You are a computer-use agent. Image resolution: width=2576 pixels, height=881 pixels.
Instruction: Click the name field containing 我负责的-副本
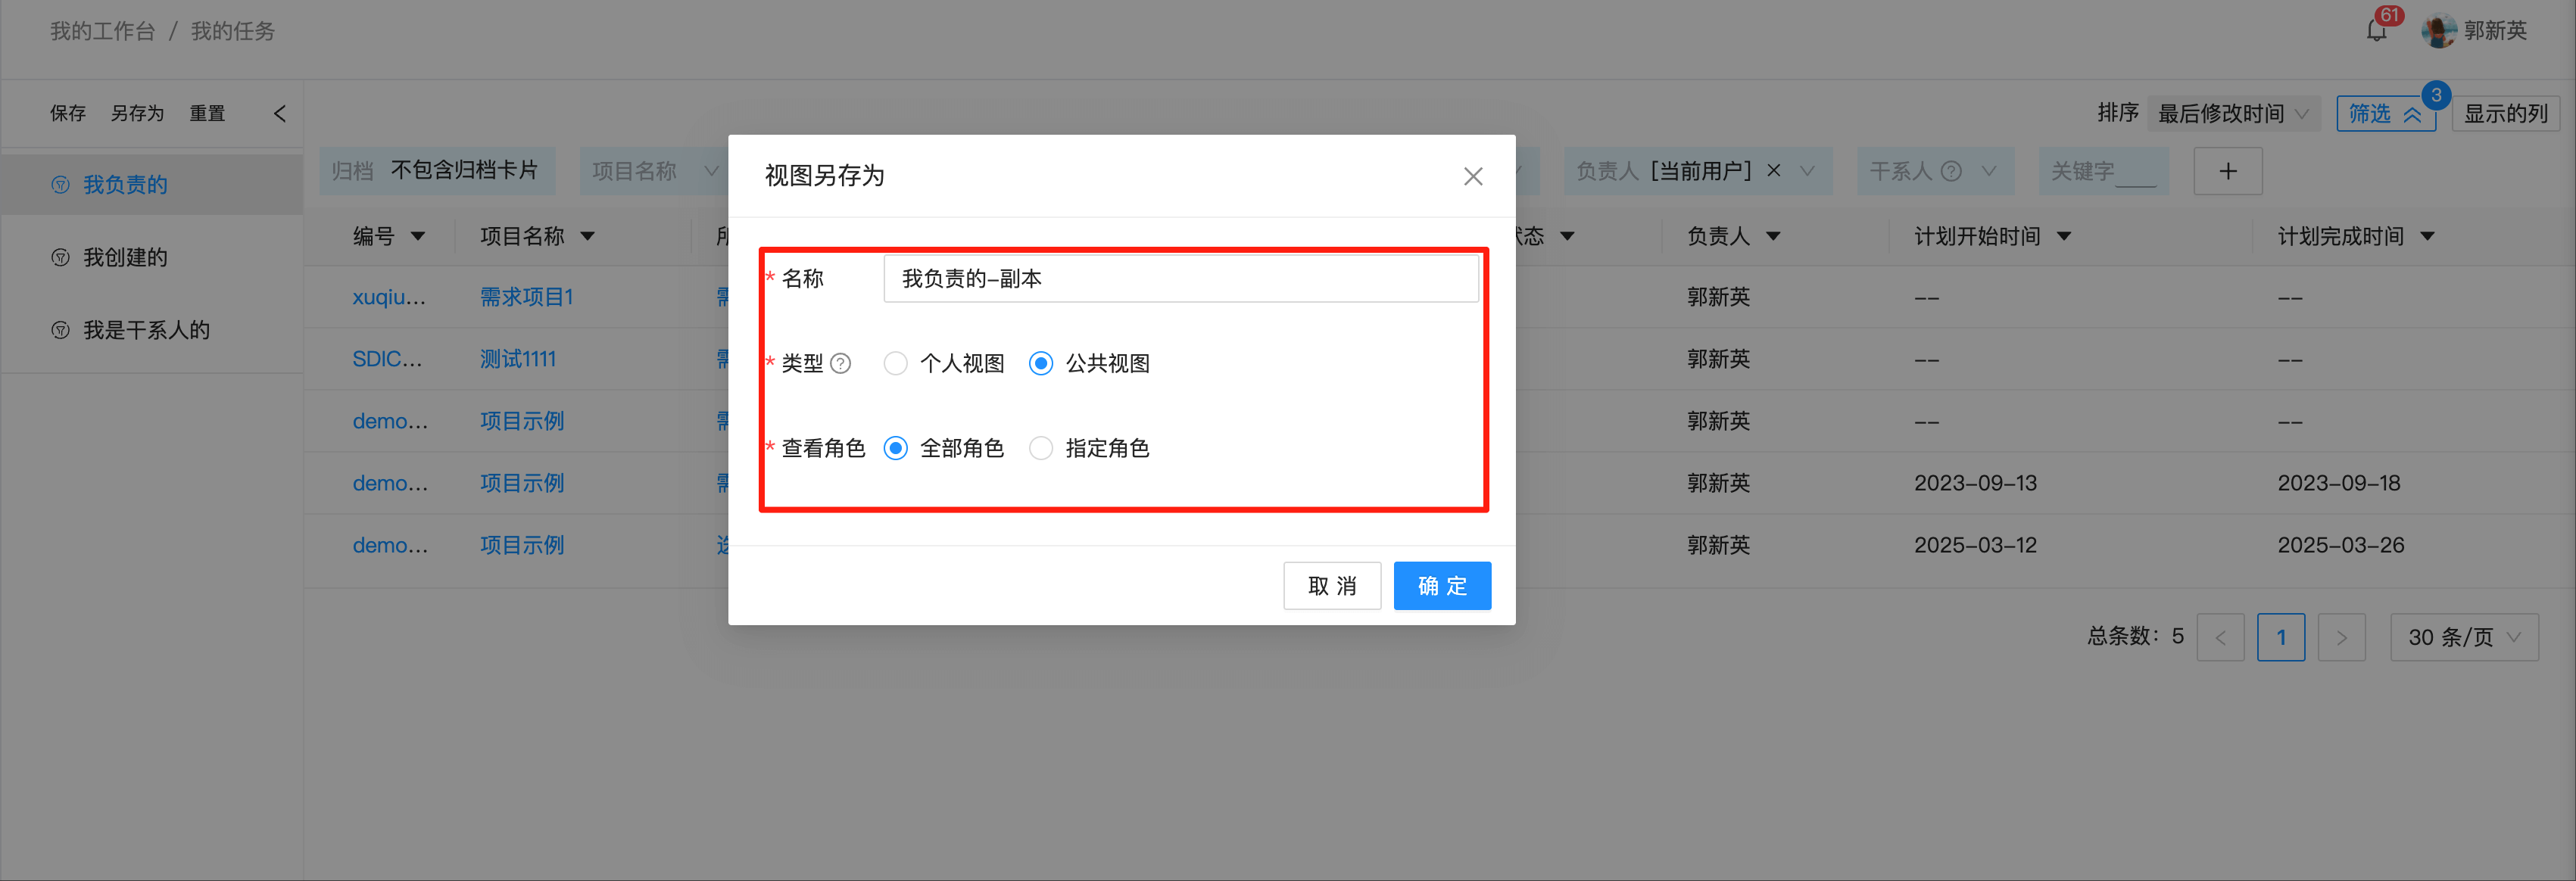click(x=1180, y=278)
